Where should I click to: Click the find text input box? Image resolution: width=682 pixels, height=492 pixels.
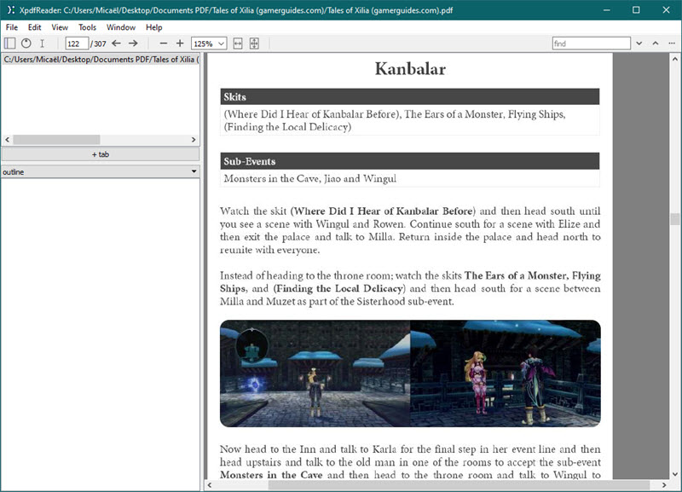point(590,43)
